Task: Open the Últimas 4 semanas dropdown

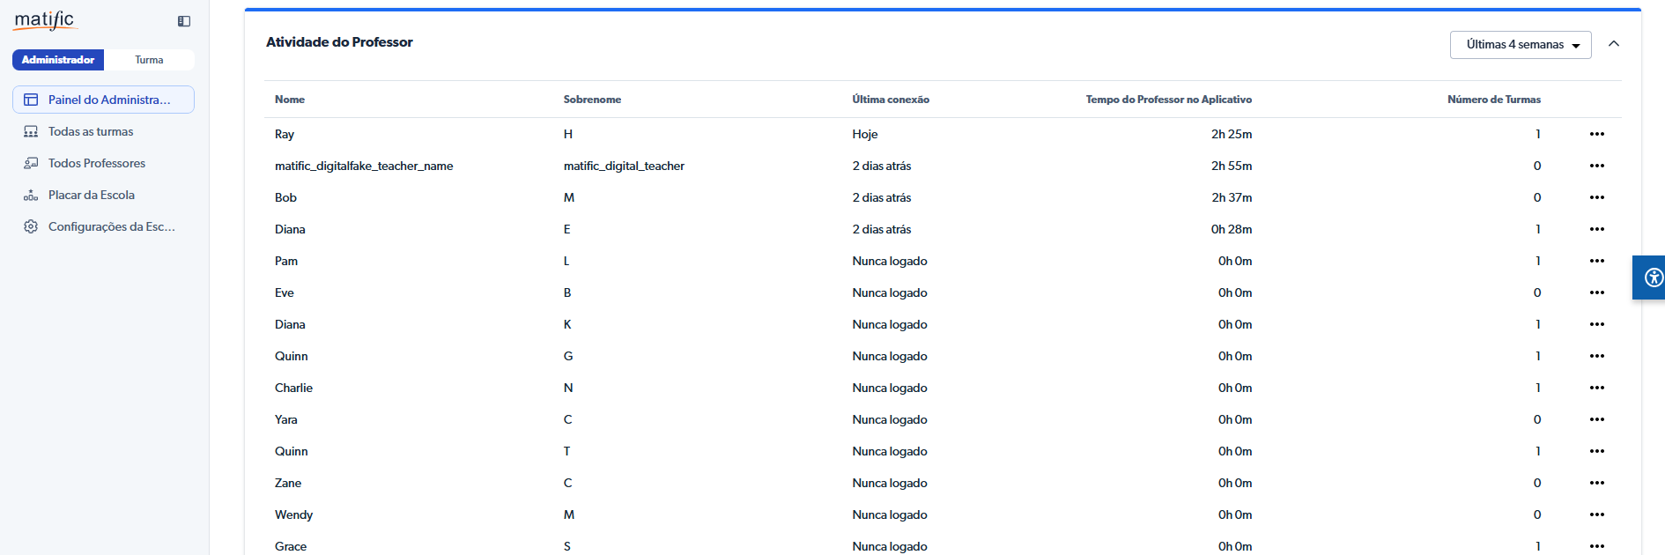Action: [1520, 45]
